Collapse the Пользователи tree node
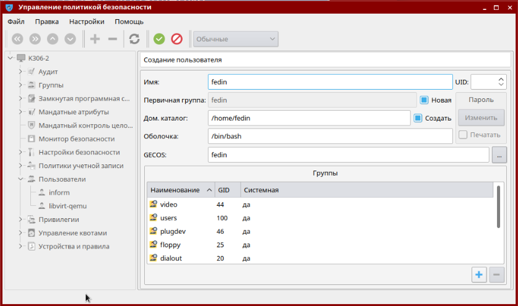 (x=20, y=179)
